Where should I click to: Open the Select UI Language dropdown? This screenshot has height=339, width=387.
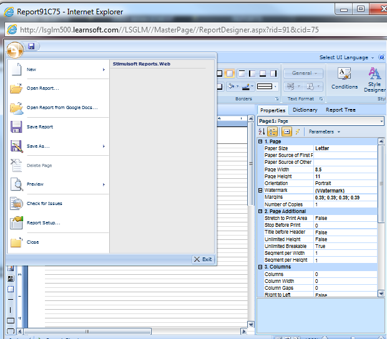[x=346, y=57]
